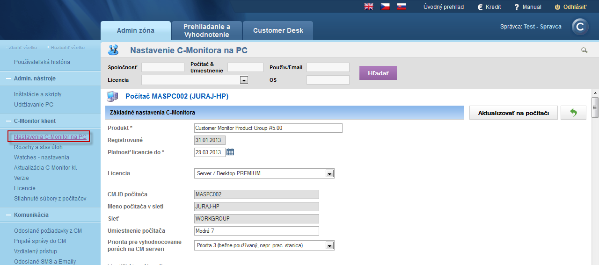Open Nastavenia C-Monitor na PC

click(50, 137)
